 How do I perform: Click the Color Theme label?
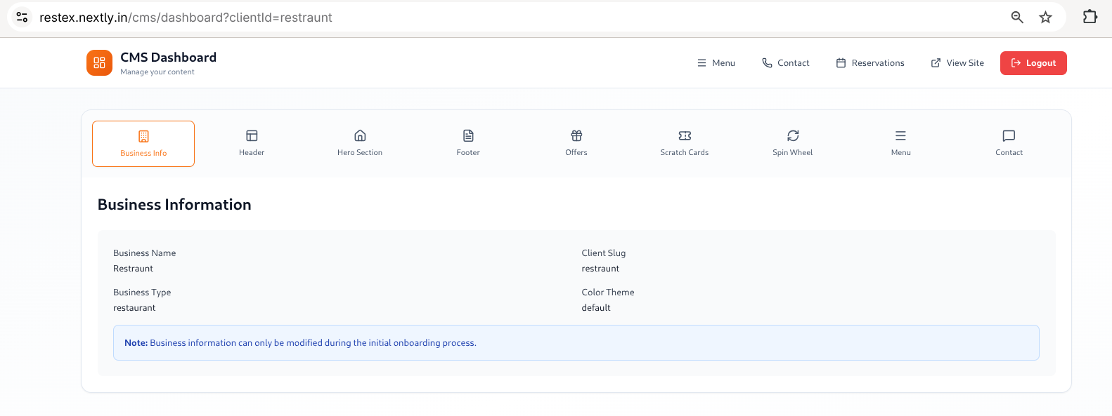608,293
